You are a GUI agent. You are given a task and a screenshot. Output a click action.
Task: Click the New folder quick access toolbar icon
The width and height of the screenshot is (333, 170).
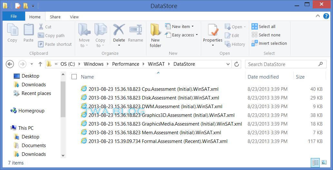[x=26, y=5]
